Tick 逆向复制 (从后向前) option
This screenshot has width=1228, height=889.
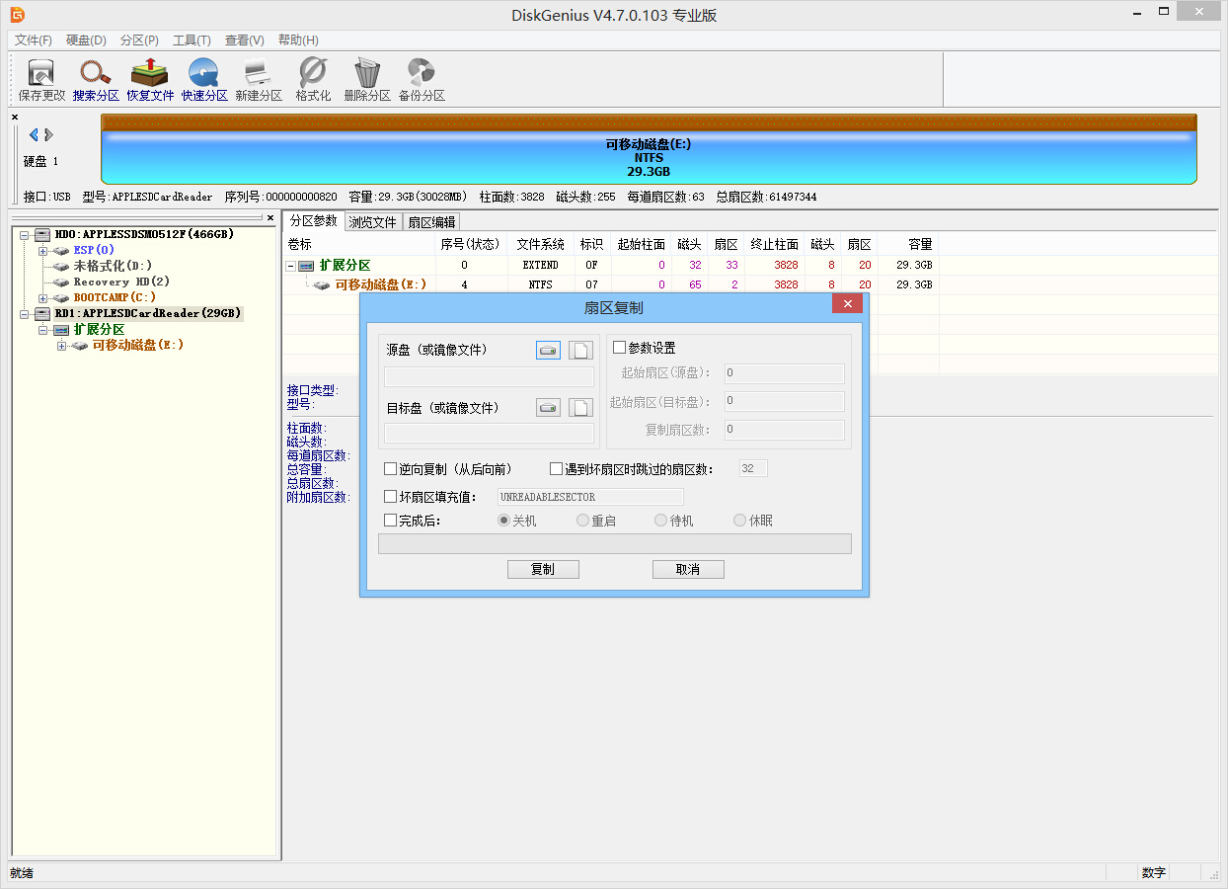coord(390,469)
